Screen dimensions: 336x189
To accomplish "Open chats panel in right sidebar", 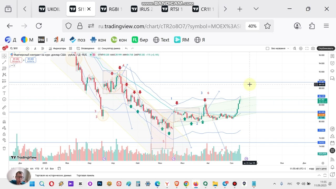I will [x=332, y=78].
